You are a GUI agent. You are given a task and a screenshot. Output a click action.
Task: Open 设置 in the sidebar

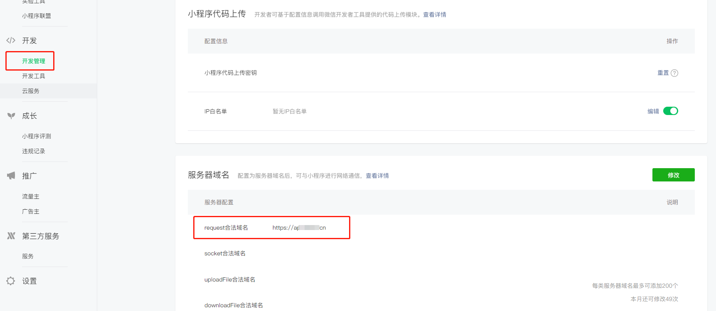tap(30, 281)
